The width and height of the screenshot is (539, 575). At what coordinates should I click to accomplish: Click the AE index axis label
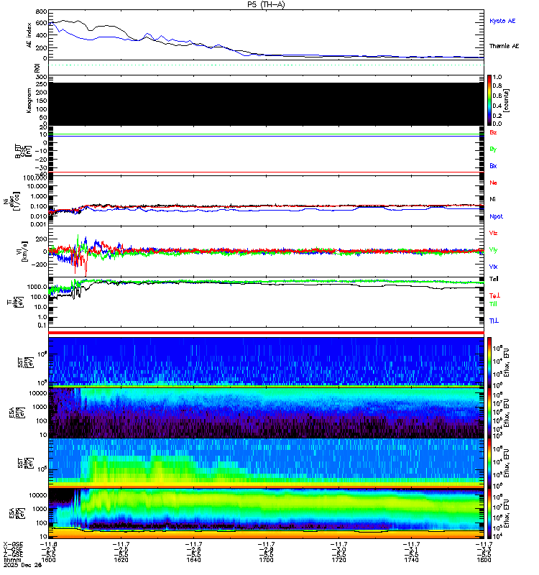pyautogui.click(x=29, y=34)
